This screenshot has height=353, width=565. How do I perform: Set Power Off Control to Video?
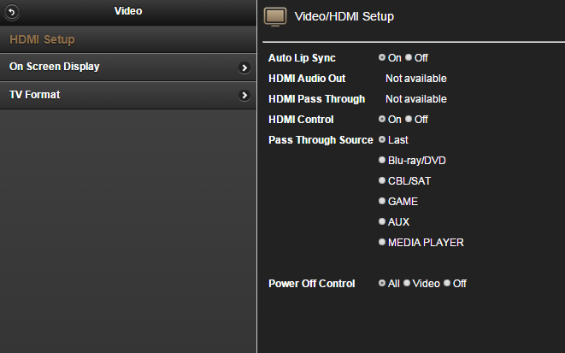click(x=407, y=283)
